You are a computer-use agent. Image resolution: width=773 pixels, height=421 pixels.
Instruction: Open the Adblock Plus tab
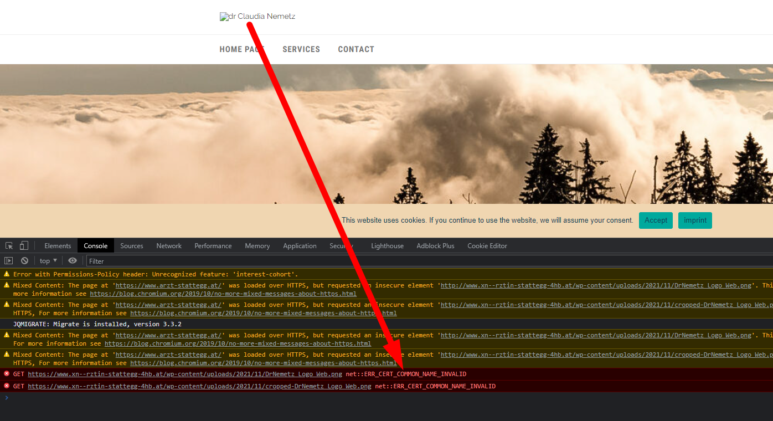coord(435,246)
